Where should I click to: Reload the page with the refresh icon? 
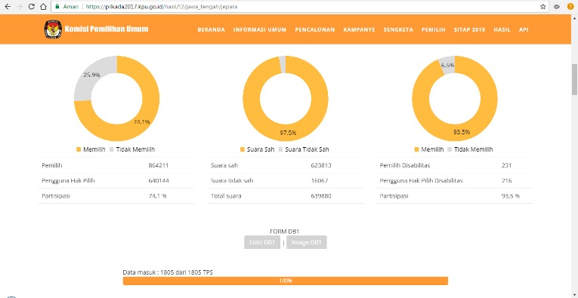[32, 7]
